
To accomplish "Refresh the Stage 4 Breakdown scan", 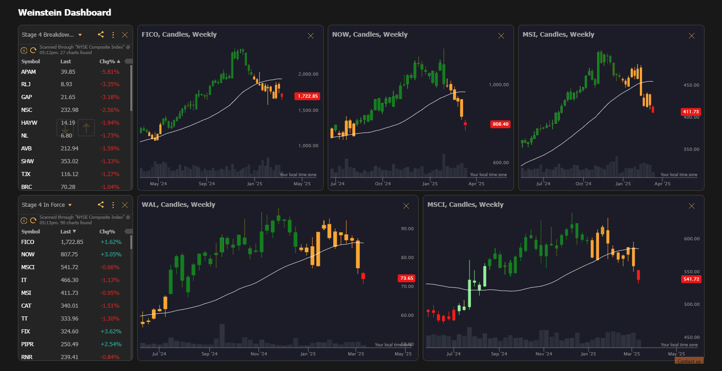I will coord(33,50).
